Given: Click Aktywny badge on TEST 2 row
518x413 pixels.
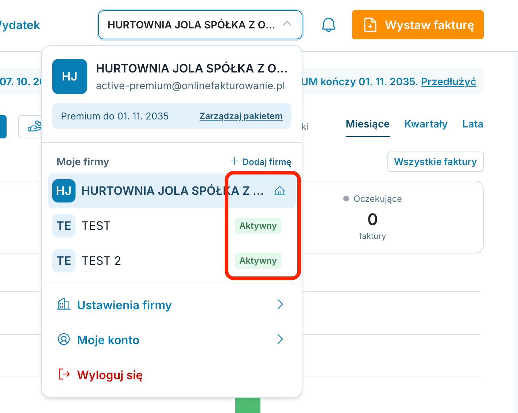Looking at the screenshot, I should (x=258, y=261).
